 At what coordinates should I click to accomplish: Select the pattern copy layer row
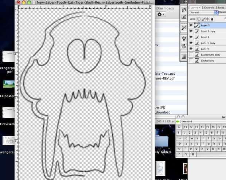(207, 43)
